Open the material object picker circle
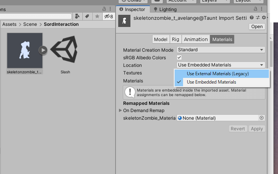 [x=262, y=118]
